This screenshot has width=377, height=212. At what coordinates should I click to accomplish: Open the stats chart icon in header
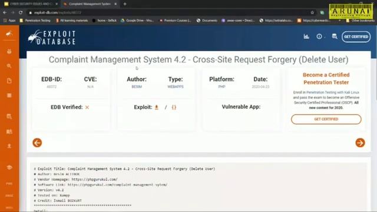click(306, 37)
